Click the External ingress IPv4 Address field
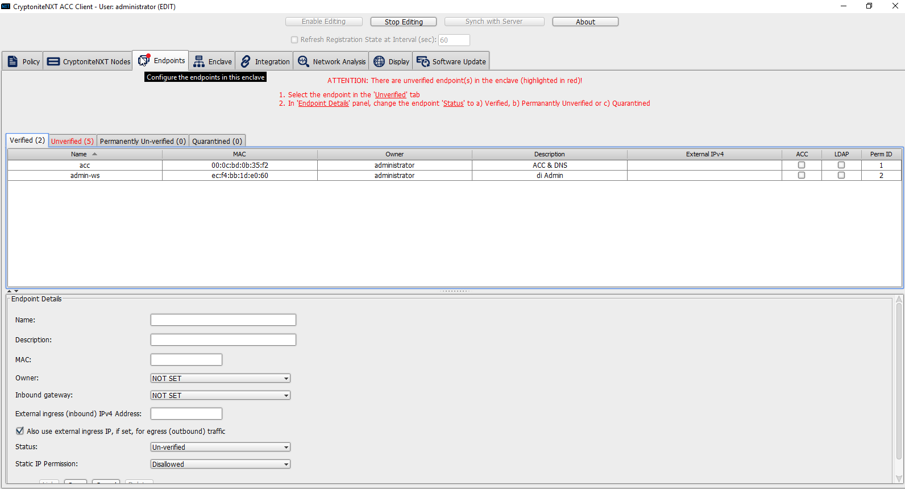Image resolution: width=905 pixels, height=489 pixels. coord(186,414)
